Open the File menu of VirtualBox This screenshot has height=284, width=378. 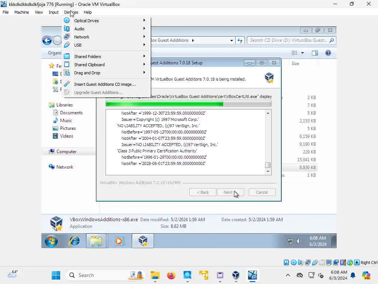click(6, 12)
